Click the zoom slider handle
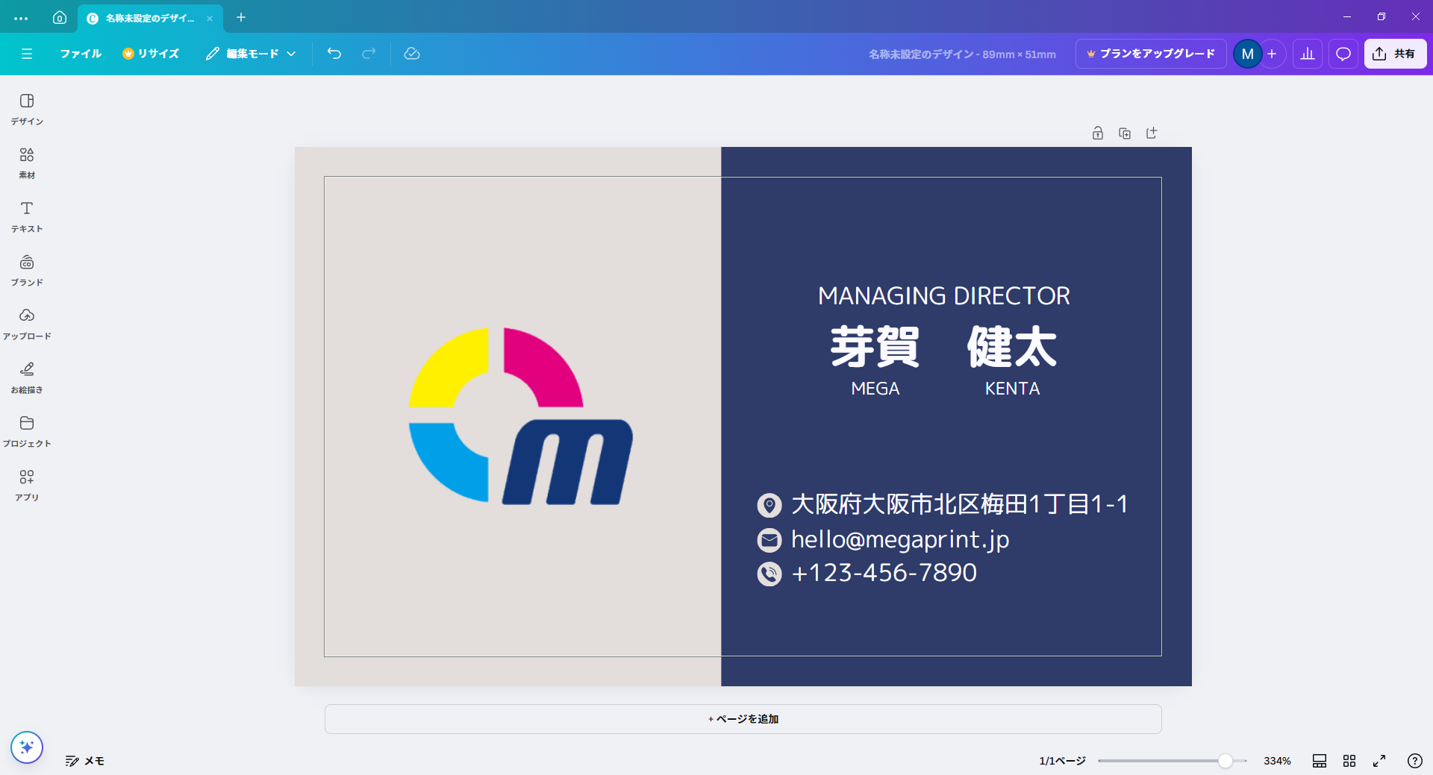 tap(1225, 761)
